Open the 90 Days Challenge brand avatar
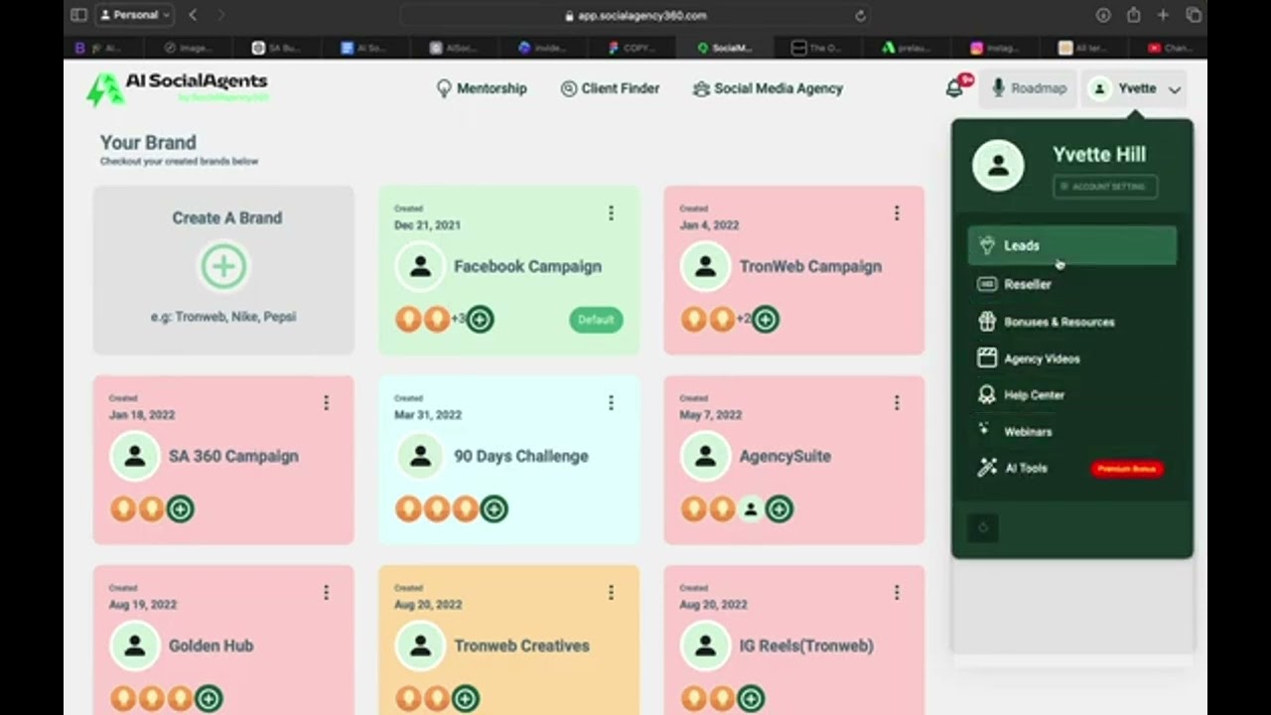Viewport: 1271px width, 715px height. click(420, 456)
